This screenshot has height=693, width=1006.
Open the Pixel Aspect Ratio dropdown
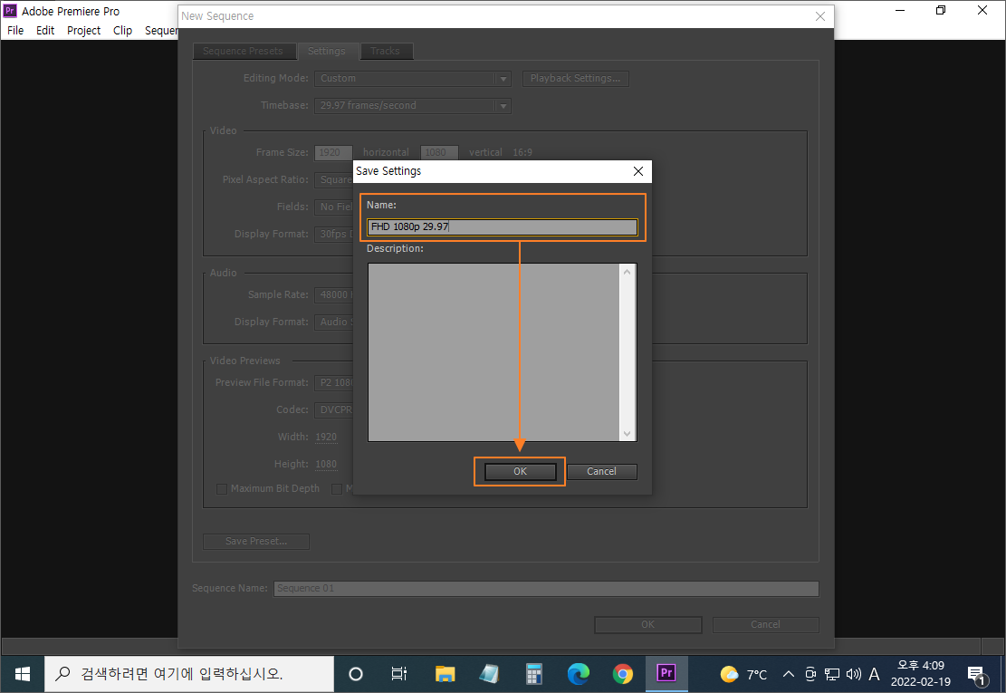333,179
